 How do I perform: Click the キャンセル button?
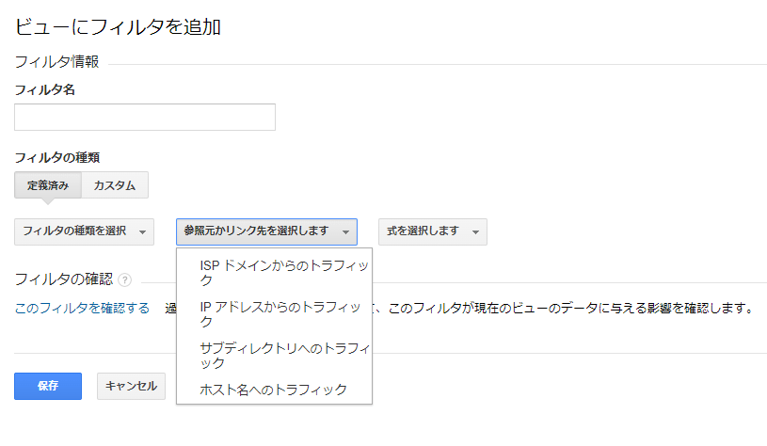click(x=132, y=386)
